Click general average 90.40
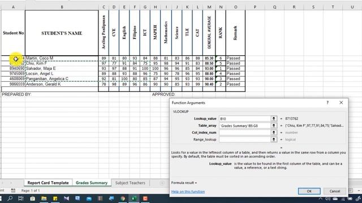The width and height of the screenshot is (362, 203). [x=209, y=84]
